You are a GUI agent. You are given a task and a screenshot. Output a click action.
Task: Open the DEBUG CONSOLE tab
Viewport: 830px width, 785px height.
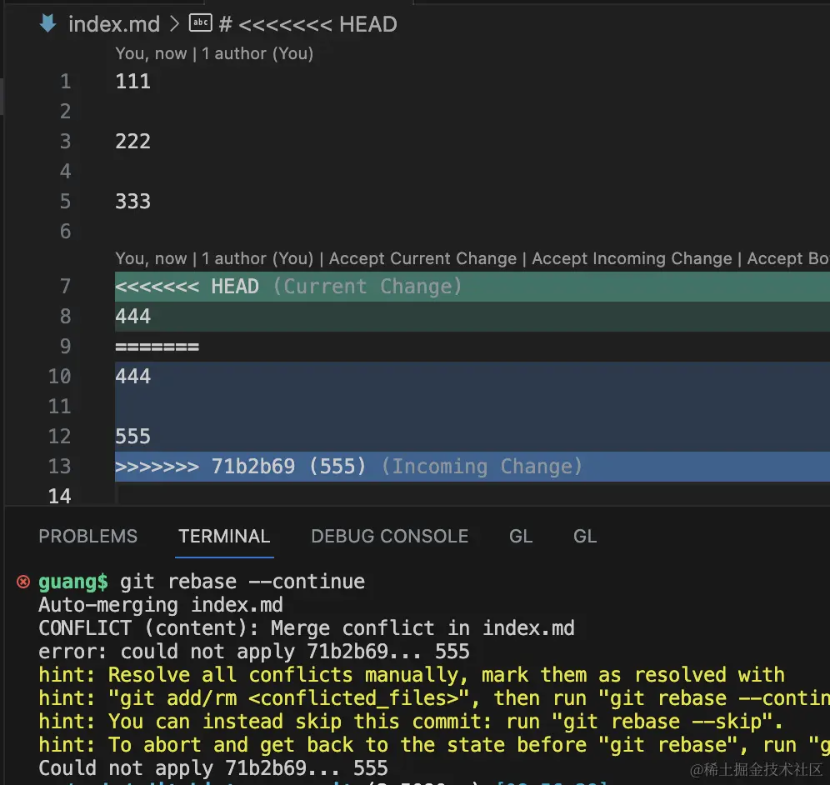click(x=390, y=536)
